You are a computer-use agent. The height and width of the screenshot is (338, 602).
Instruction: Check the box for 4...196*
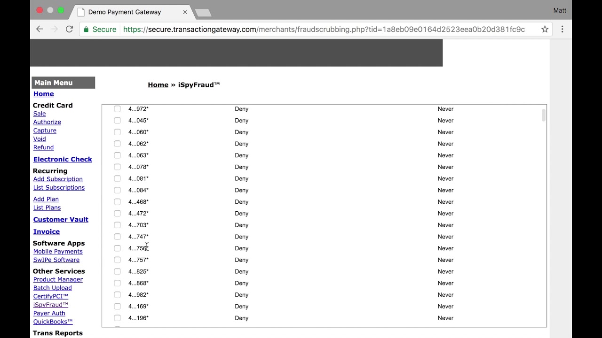coord(118,318)
